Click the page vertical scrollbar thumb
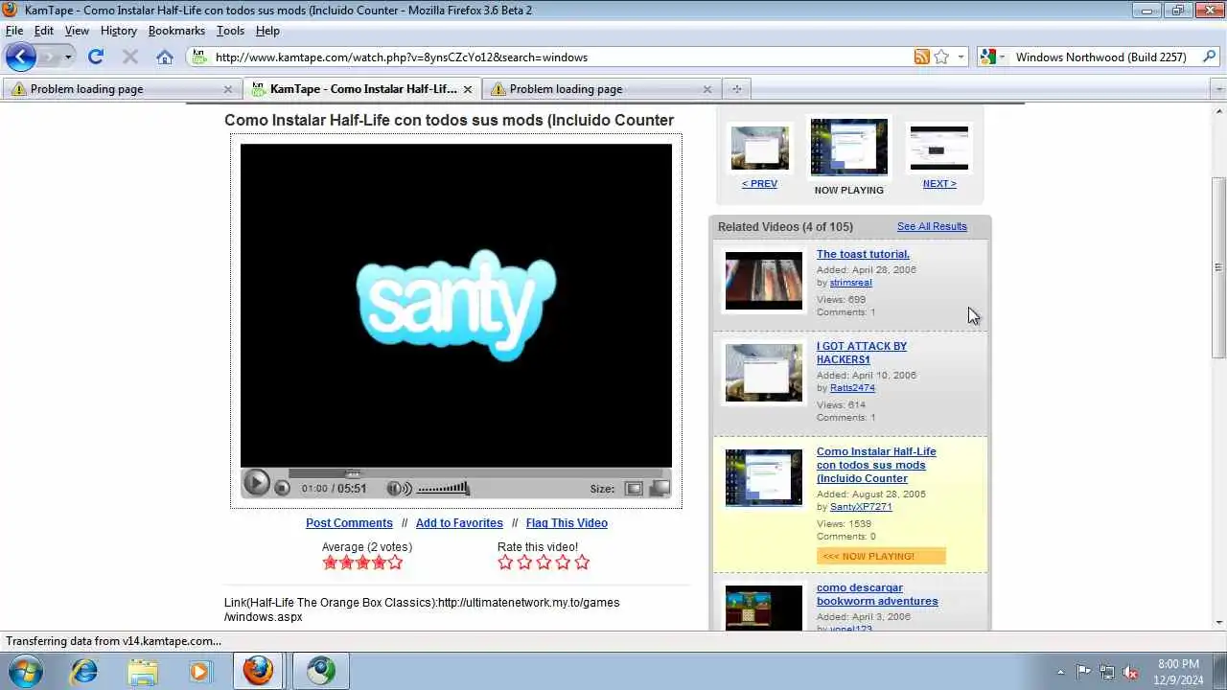Screen dimensions: 1227x690 click(1219, 267)
